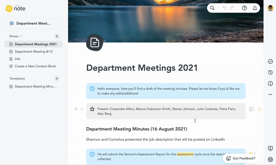The height and width of the screenshot is (165, 276).
Task: Undo the last action
Action: click(x=225, y=8)
